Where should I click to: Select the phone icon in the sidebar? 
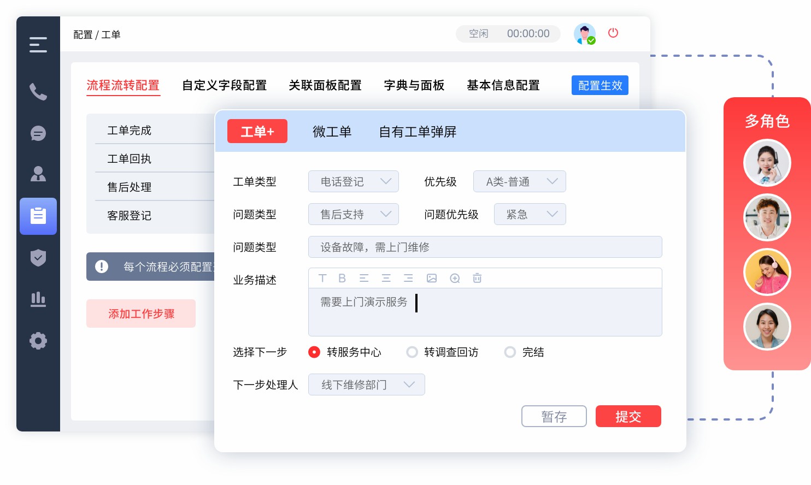[x=38, y=92]
